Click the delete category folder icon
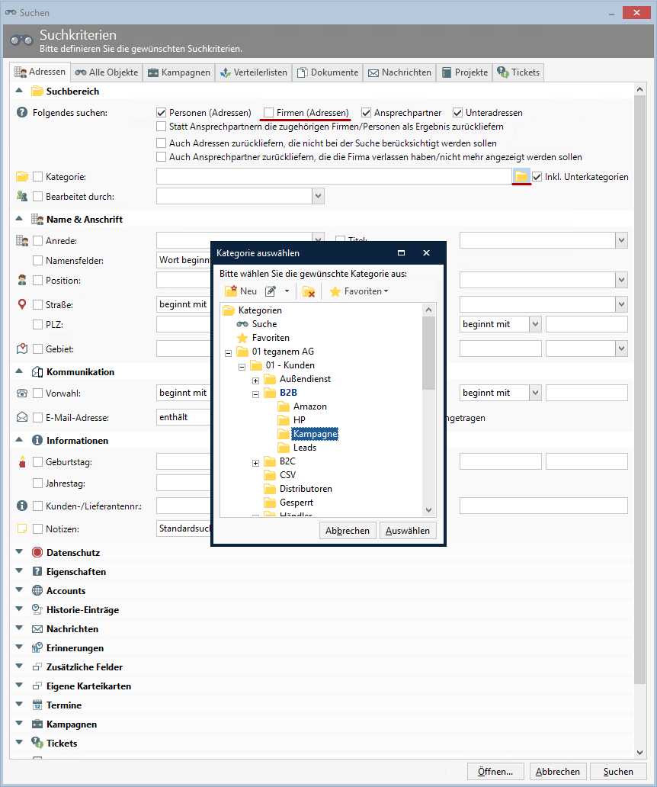The width and height of the screenshot is (657, 787). pos(309,291)
